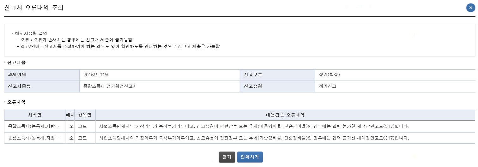Click the 메시 column header
The image size is (478, 167).
[x=70, y=115]
